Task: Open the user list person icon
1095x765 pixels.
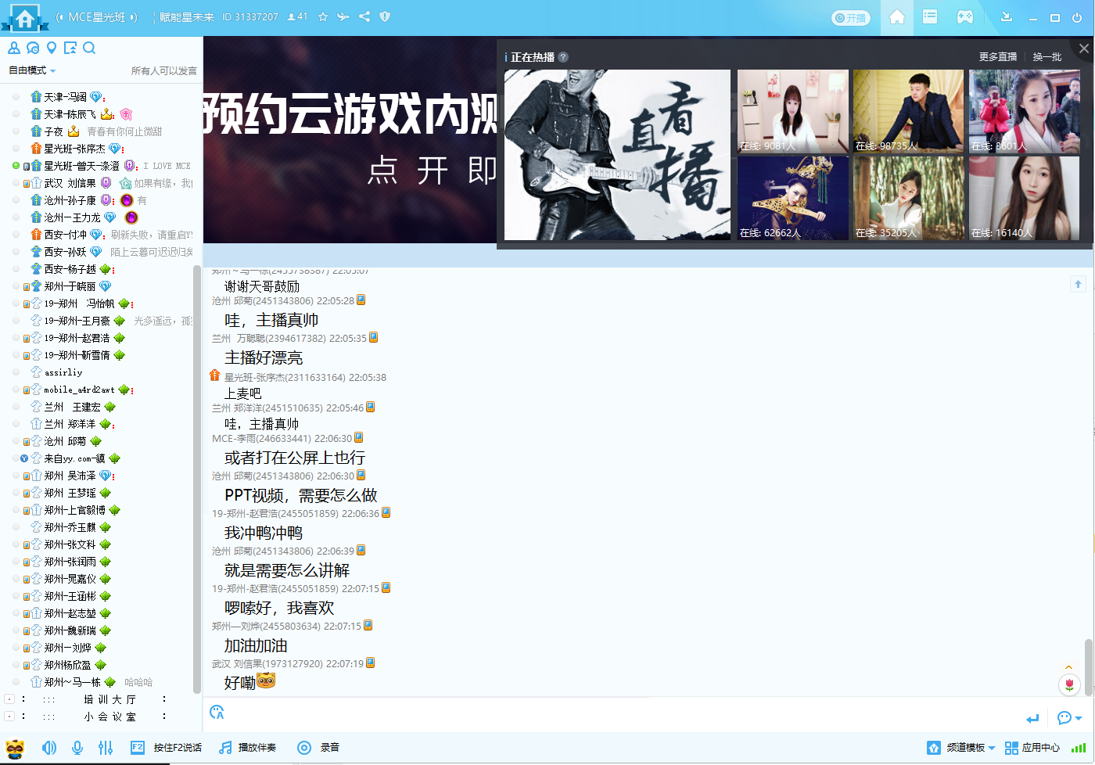Action: coord(14,48)
